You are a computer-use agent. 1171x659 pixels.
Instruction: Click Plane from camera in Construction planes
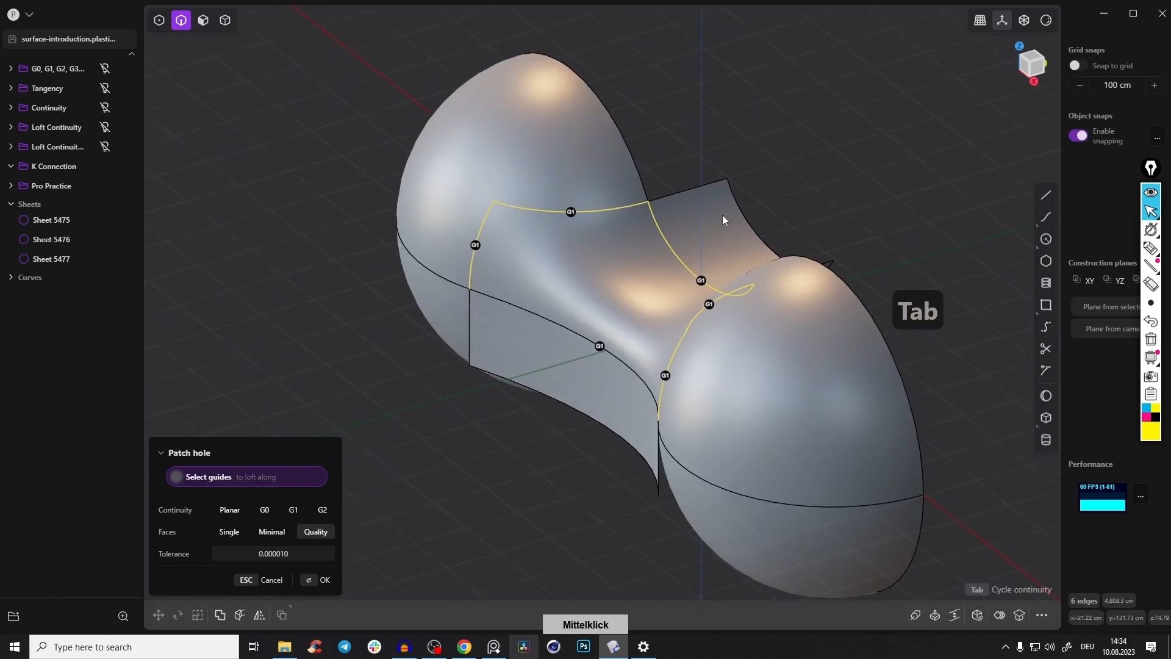(1111, 328)
